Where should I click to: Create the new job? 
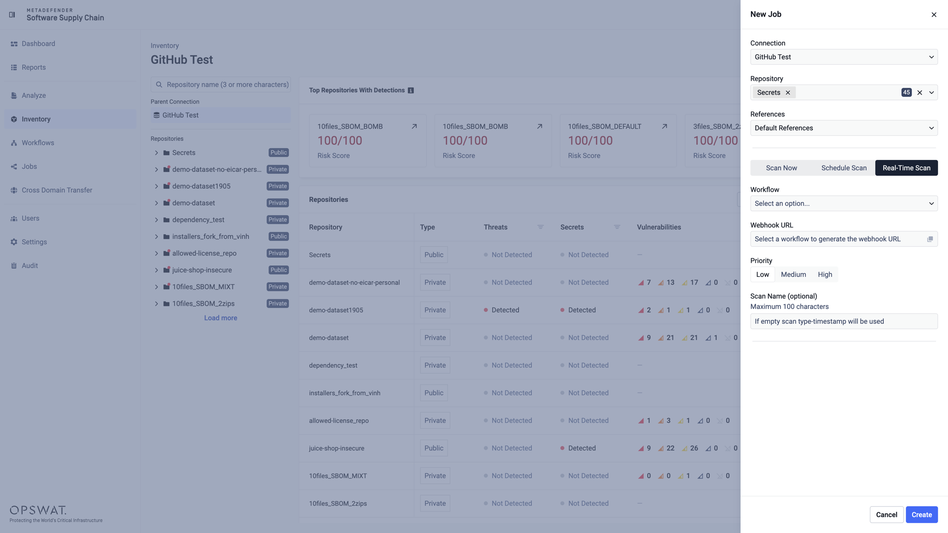tap(922, 515)
